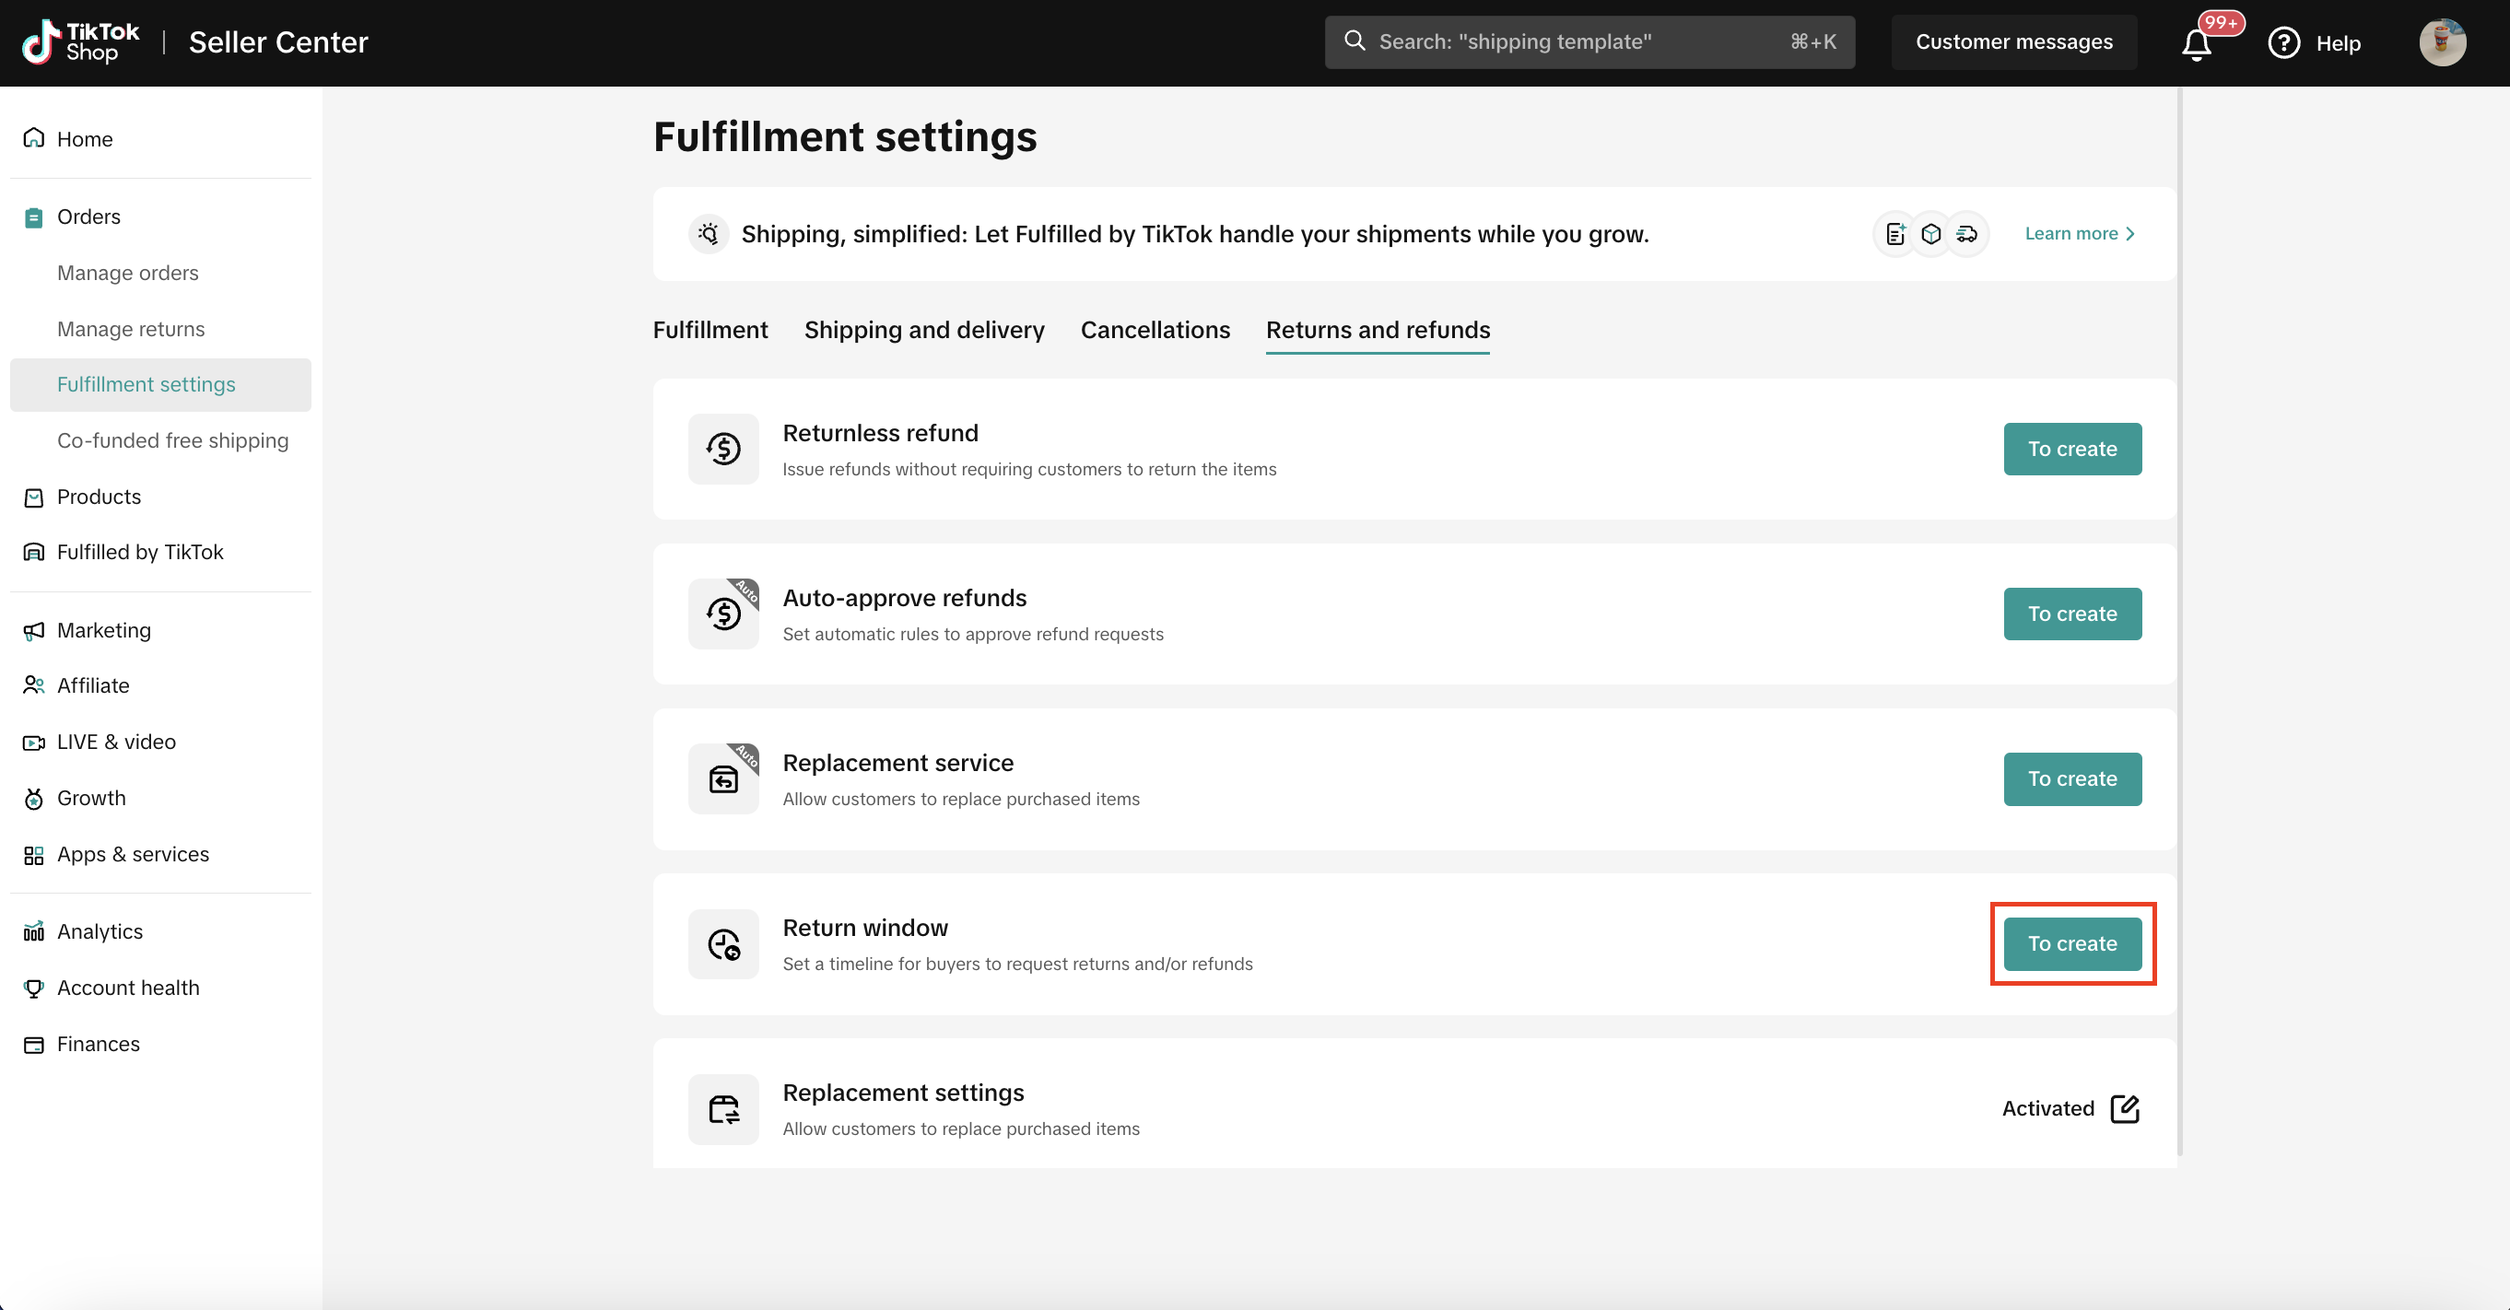The image size is (2510, 1310).
Task: Click the TikTok Shop logo
Action: point(81,41)
